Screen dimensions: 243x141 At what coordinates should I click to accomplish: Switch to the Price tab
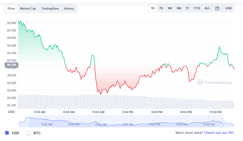[11, 9]
